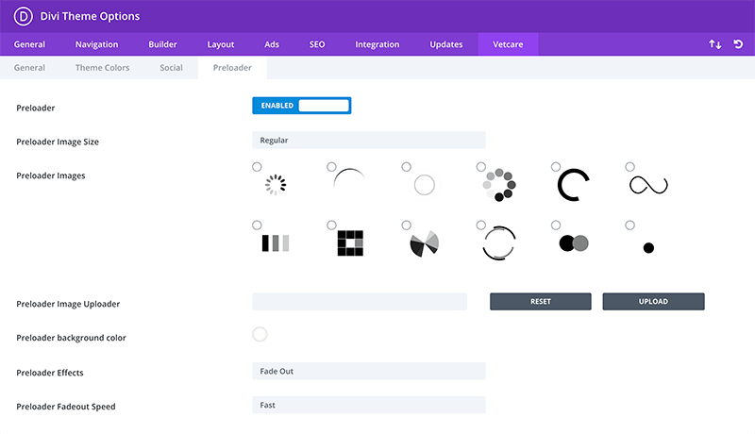Click the thick black arc preloader image
The width and height of the screenshot is (755, 434).
click(x=574, y=185)
